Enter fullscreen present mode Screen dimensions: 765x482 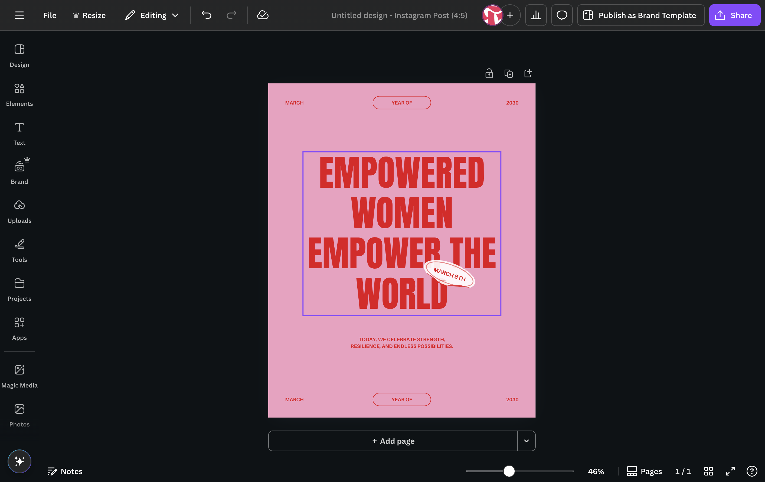730,471
